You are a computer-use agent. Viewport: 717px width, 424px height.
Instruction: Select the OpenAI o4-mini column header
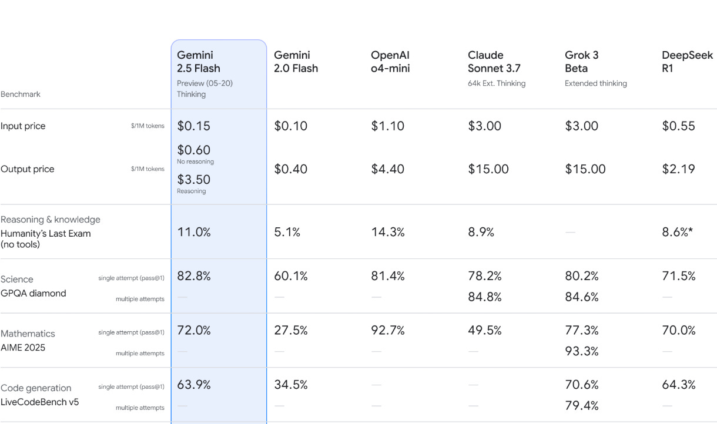390,62
